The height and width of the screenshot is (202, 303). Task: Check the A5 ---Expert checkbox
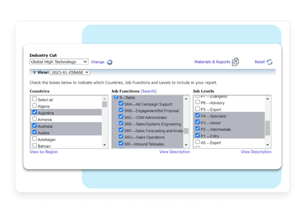point(197,142)
